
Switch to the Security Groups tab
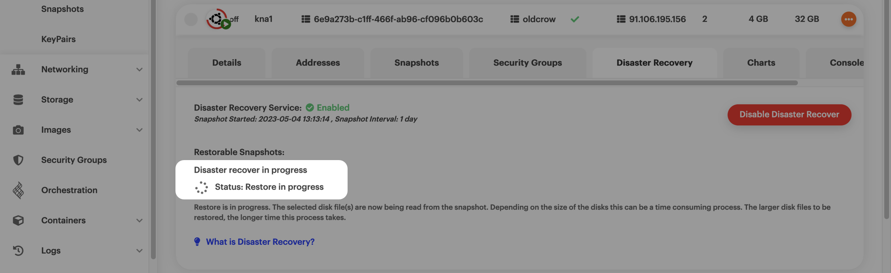tap(527, 62)
